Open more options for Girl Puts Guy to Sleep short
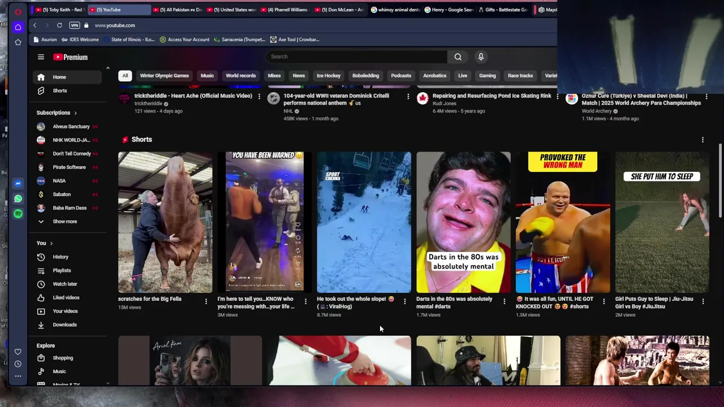The height and width of the screenshot is (407, 724). [x=703, y=301]
